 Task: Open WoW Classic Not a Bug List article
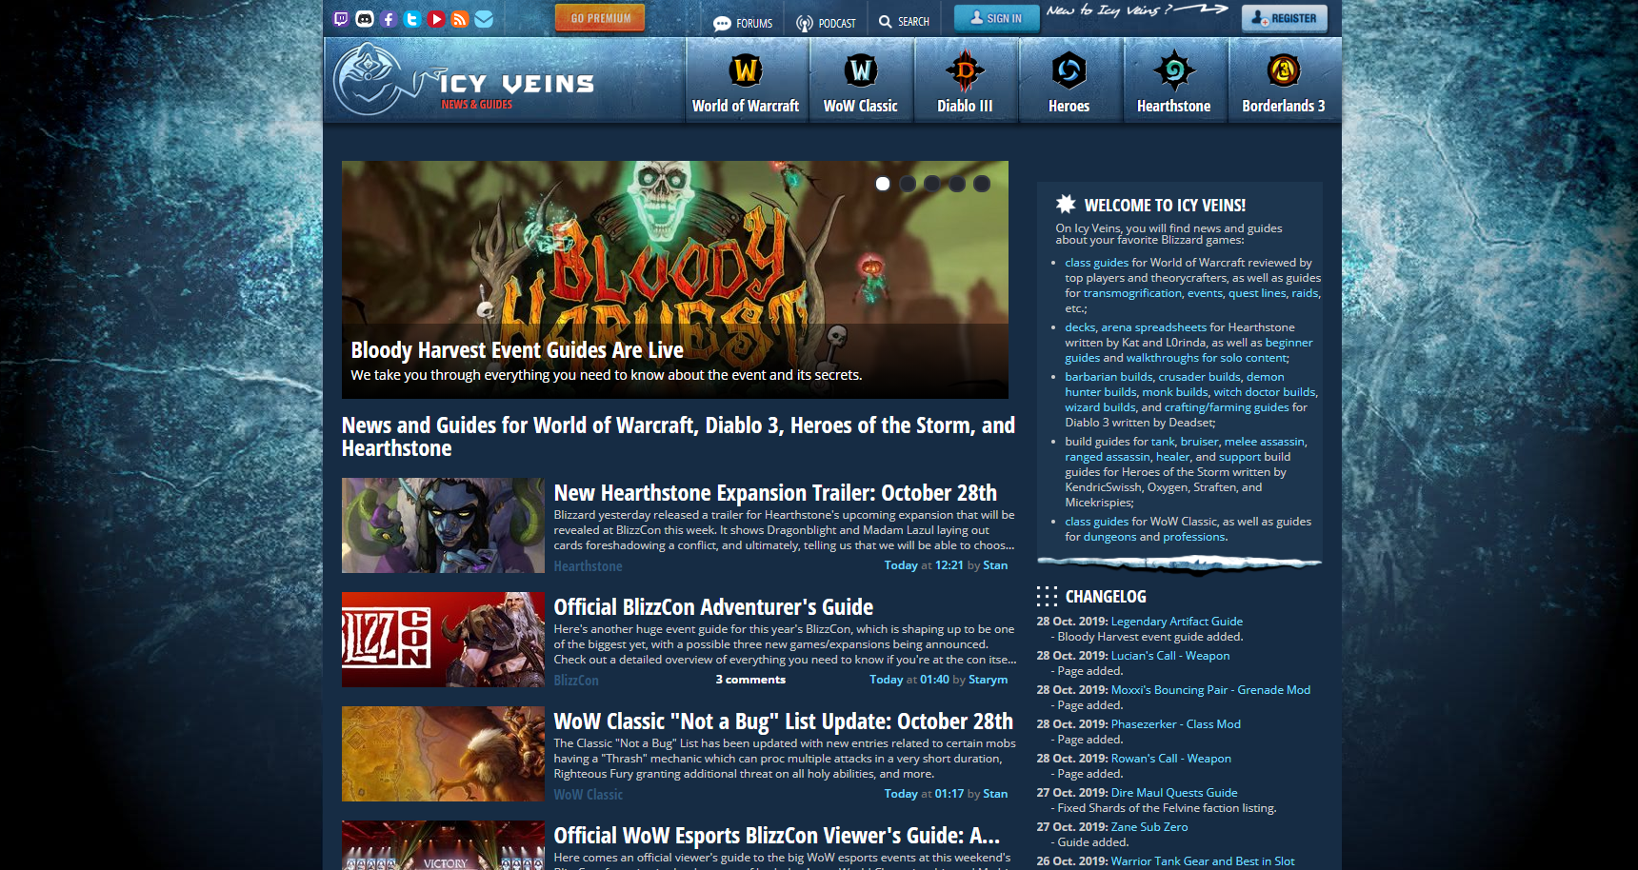783,722
